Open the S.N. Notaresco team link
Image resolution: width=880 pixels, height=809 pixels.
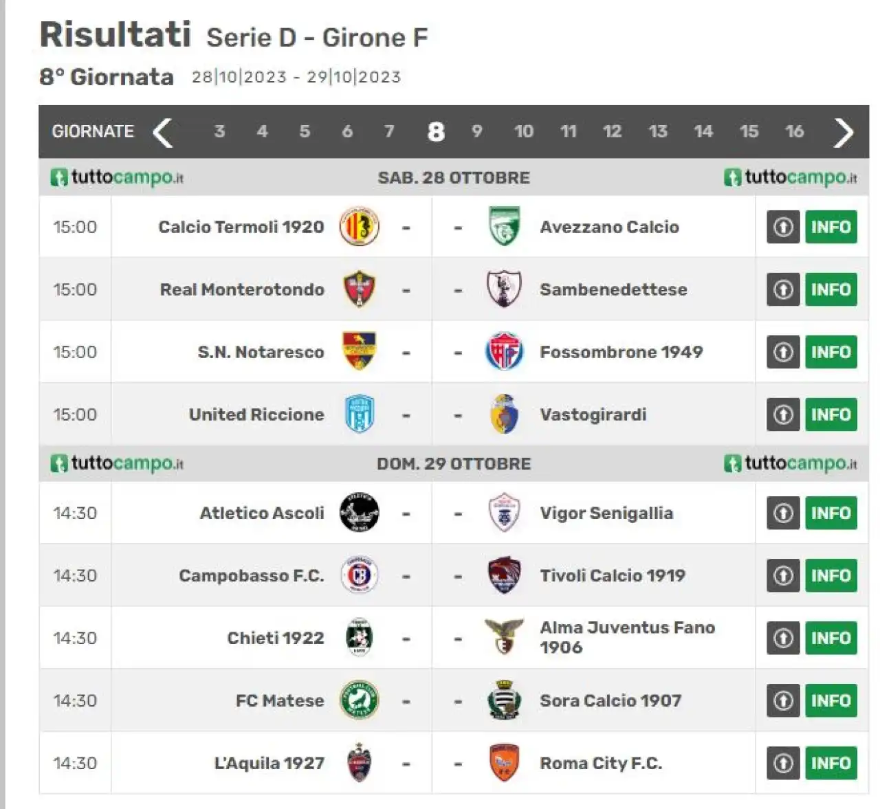point(261,352)
